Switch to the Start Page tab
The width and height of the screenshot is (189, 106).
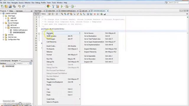[38, 11]
